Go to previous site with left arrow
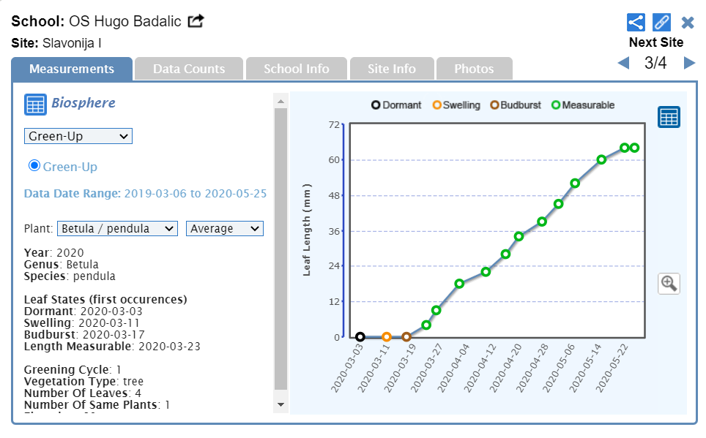The image size is (706, 438). (x=624, y=63)
